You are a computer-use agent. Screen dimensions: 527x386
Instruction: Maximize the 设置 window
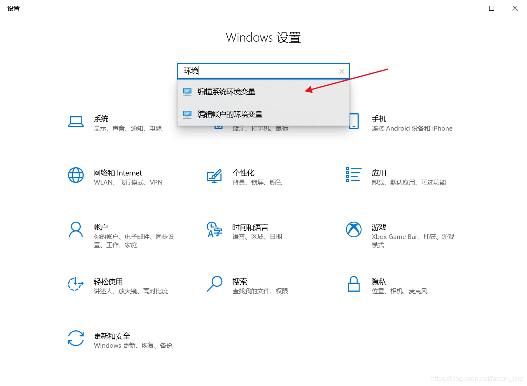tap(492, 8)
